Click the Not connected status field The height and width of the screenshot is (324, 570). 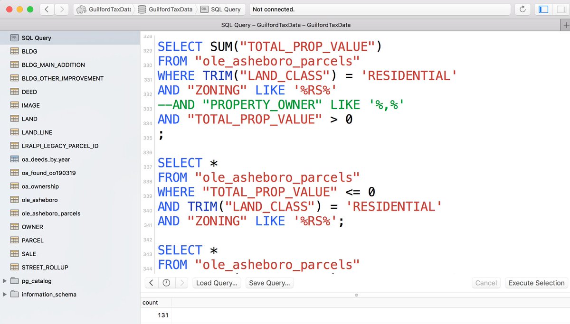click(380, 9)
